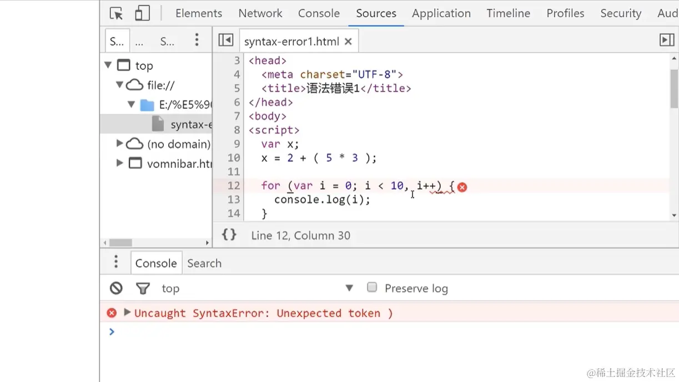Show the debugger sidebar pane
Image resolution: width=679 pixels, height=382 pixels.
pyautogui.click(x=666, y=40)
